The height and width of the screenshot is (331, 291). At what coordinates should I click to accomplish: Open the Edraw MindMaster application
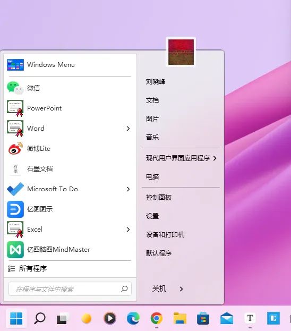pyautogui.click(x=15, y=250)
